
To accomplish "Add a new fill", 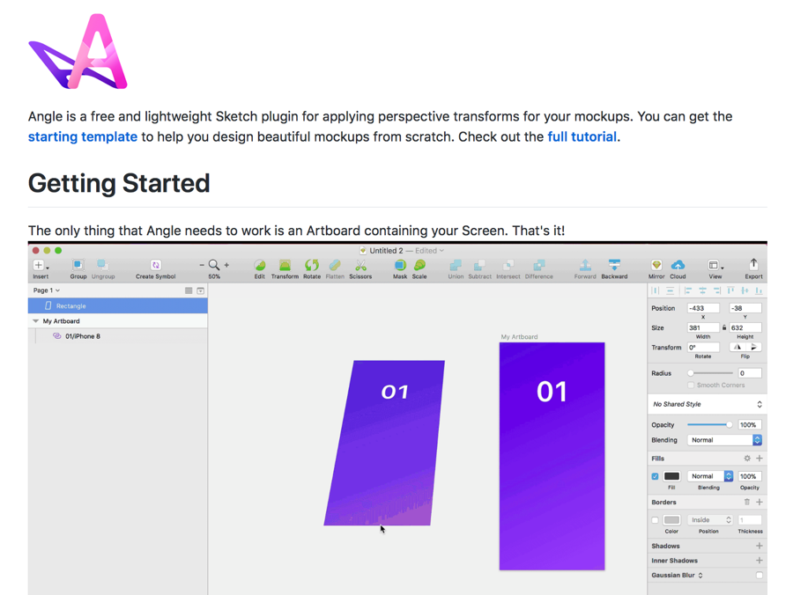I will tap(760, 458).
